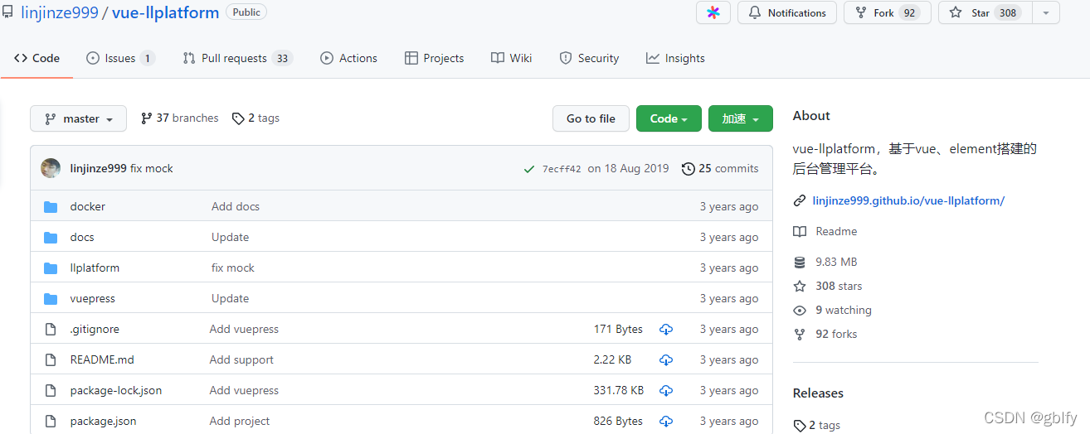Open the Add support commit message
Screen dimensions: 1090x434
click(241, 359)
